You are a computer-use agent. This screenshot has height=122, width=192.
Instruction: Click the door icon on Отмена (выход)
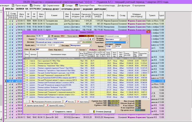pyautogui.click(x=94, y=111)
